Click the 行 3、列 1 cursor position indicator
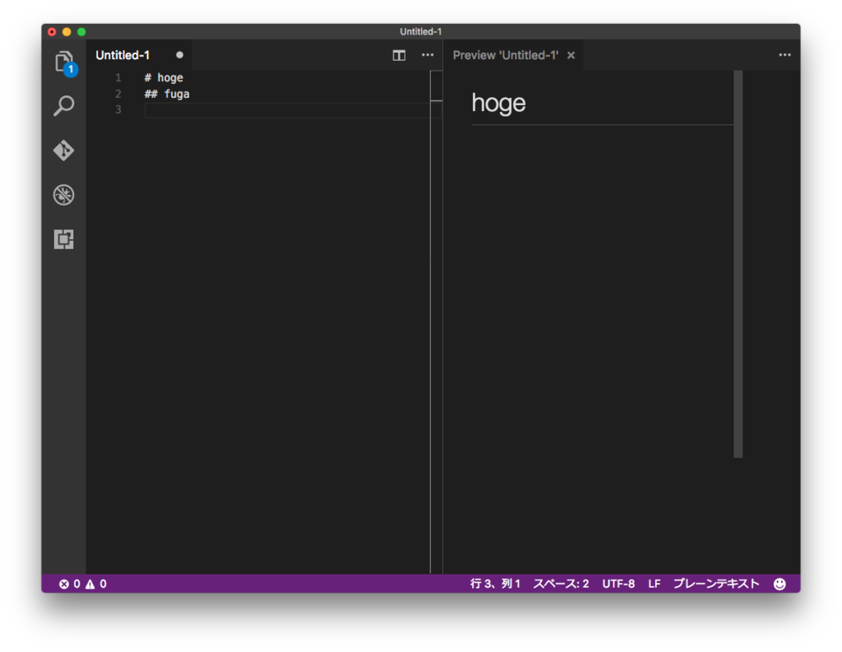The image size is (842, 652). pos(495,584)
